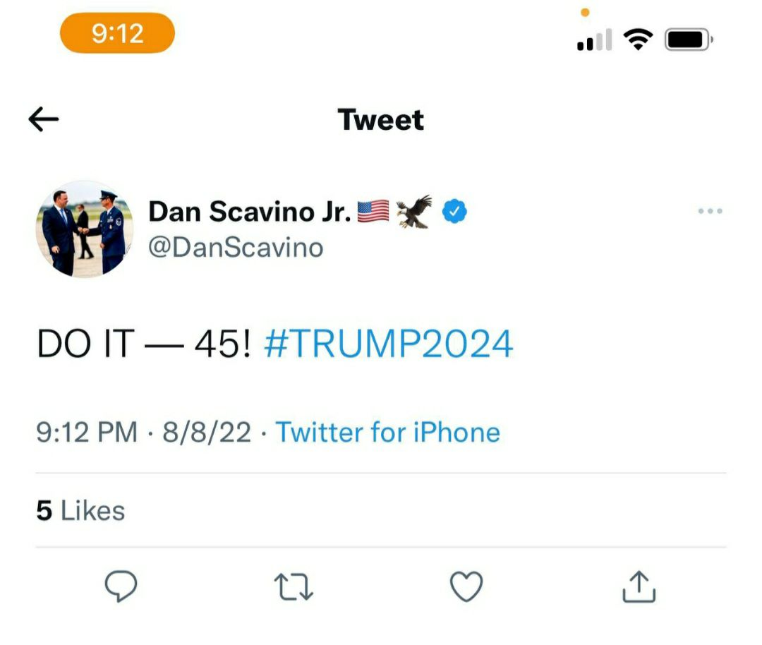Click the 9:12 PM · 8/8/22 timestamp

[143, 432]
